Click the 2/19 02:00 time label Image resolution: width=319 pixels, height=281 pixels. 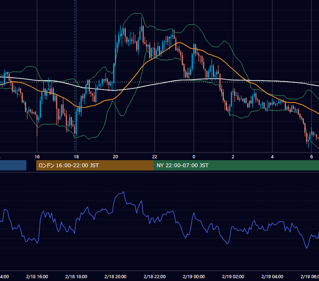[233, 276]
